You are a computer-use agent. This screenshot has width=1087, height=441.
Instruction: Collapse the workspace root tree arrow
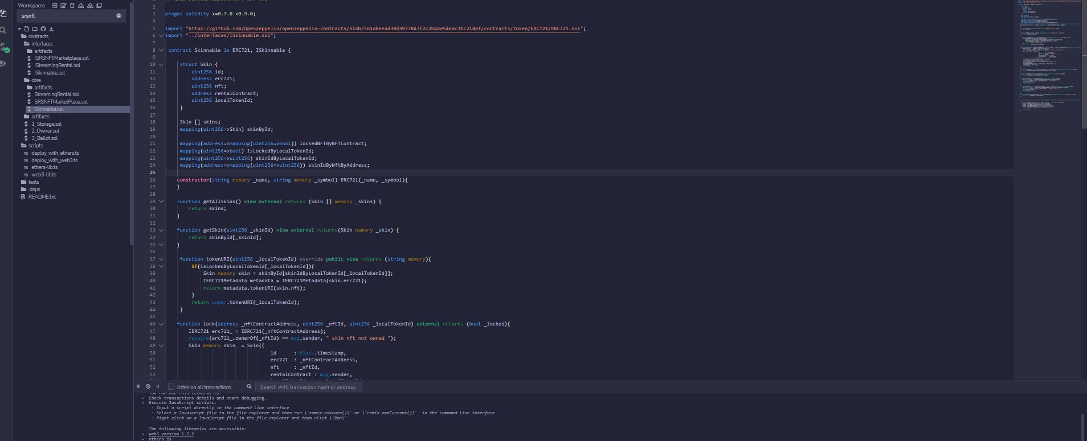tap(20, 29)
